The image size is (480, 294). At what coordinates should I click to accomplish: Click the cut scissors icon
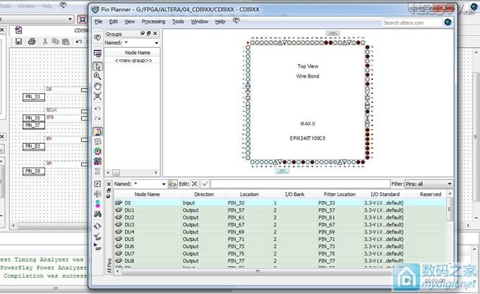(44, 42)
